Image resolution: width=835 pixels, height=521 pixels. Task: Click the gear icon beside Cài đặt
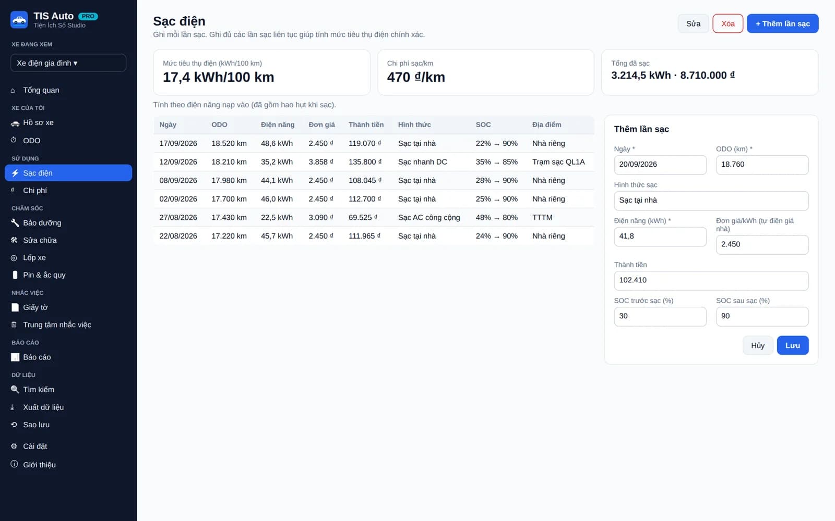coord(14,446)
